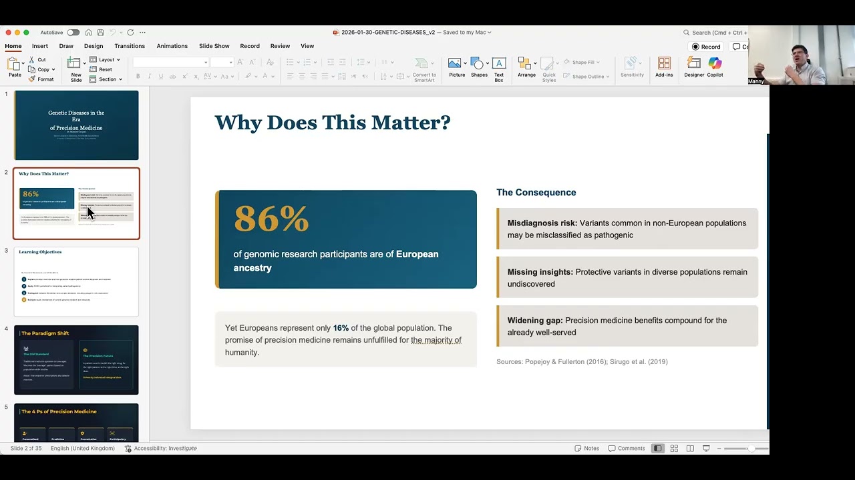
Task: Click English (United Kingdom) language indicator
Action: tap(83, 449)
